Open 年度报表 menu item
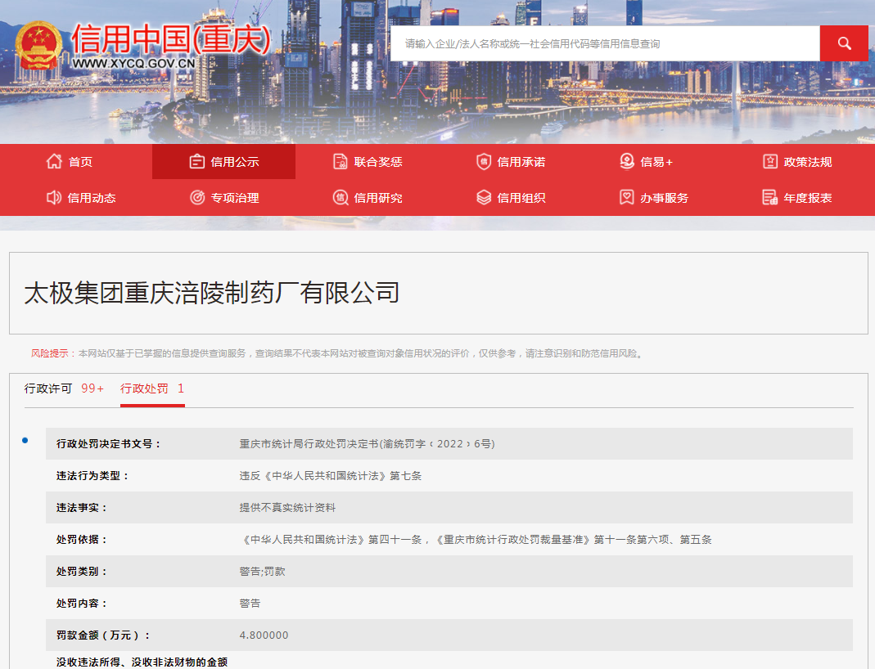 tap(808, 198)
